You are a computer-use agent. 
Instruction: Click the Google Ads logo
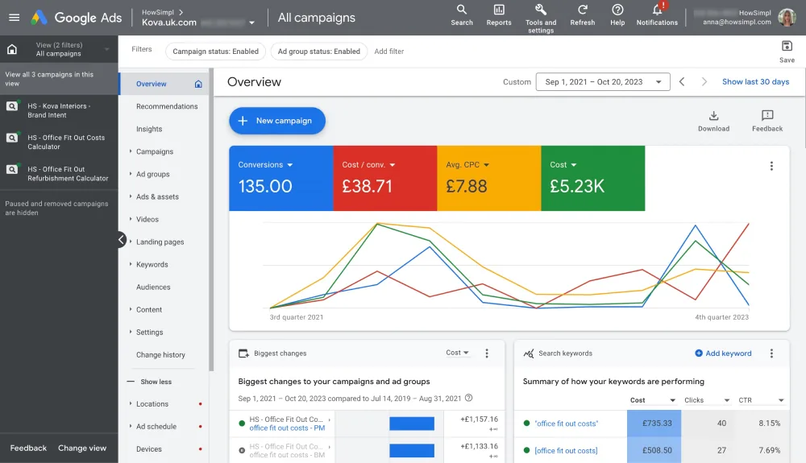pos(76,18)
